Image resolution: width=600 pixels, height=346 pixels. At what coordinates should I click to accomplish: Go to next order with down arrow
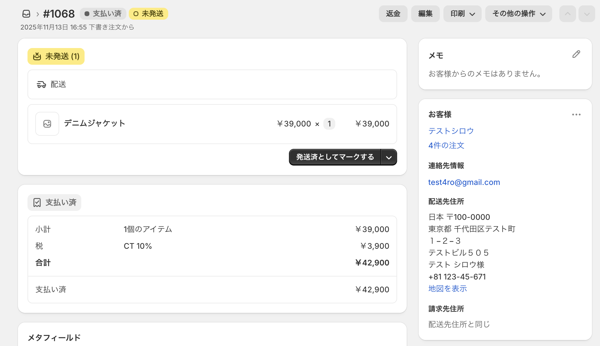587,14
